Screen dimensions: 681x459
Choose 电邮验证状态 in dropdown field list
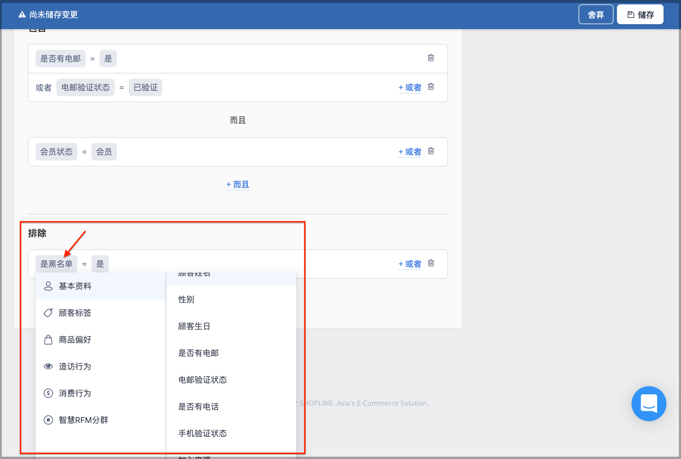(x=231, y=380)
